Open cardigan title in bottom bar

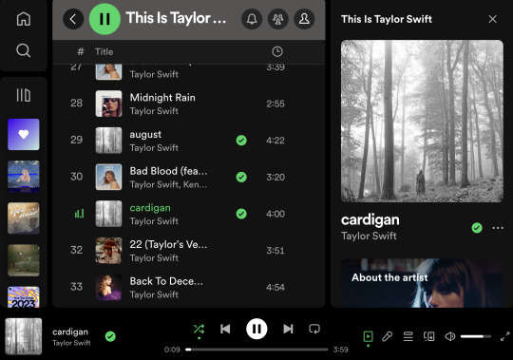70,332
